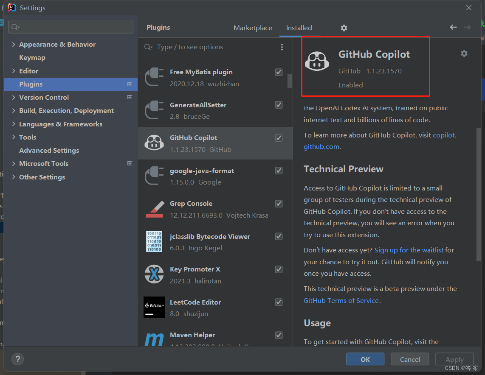
Task: Click the help question mark button
Action: (x=18, y=359)
